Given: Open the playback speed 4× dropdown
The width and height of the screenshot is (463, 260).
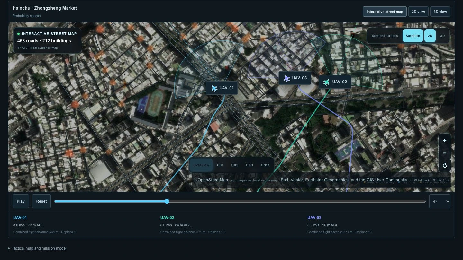Looking at the screenshot, I should (440, 201).
